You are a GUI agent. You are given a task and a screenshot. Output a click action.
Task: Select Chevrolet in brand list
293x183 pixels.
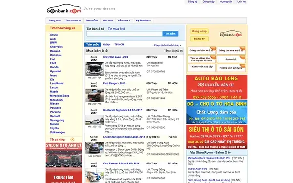tap(56, 47)
